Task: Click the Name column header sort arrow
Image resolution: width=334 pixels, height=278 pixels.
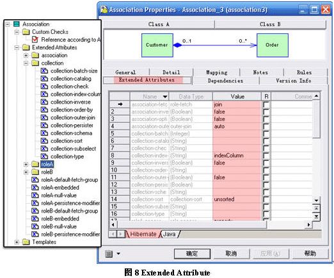Action: (x=165, y=97)
